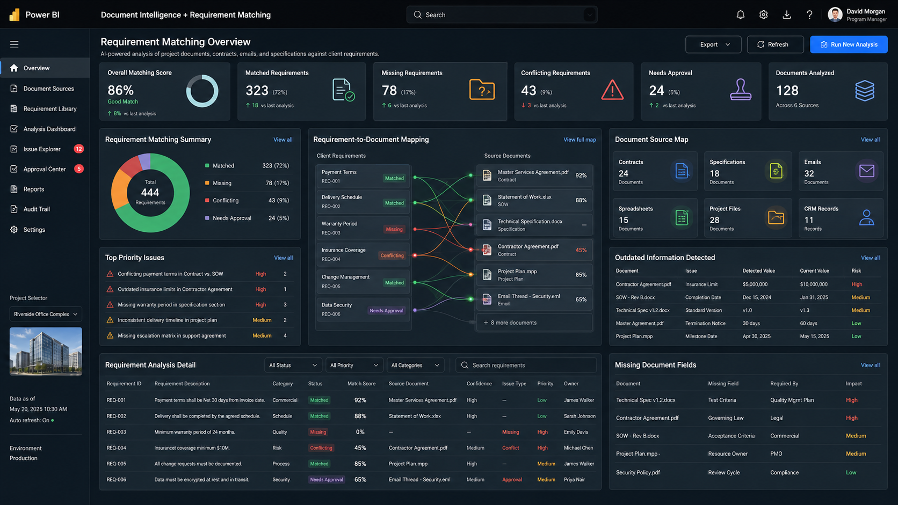This screenshot has width=898, height=505.
Task: Open the Export dropdown
Action: pos(713,45)
